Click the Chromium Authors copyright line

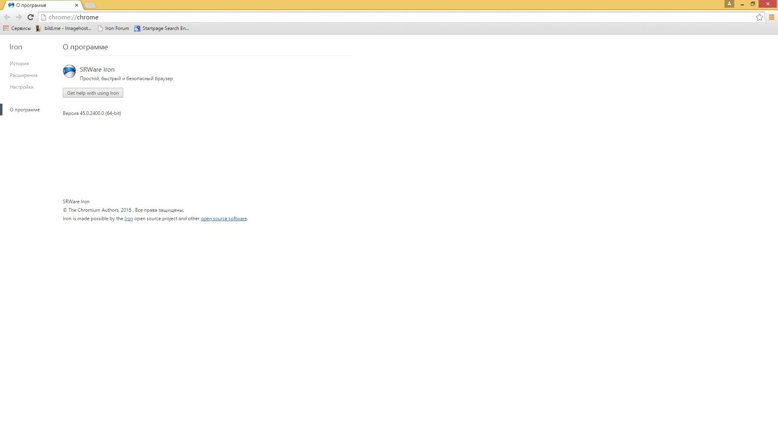click(x=123, y=210)
